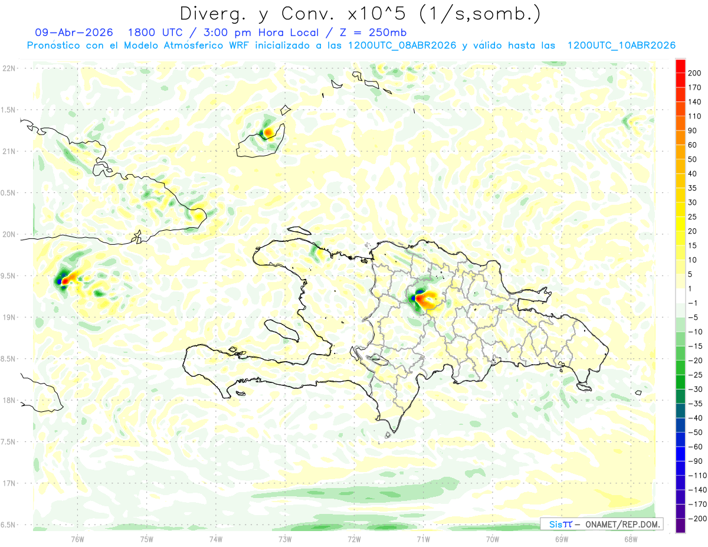Image resolution: width=708 pixels, height=547 pixels.
Task: Pick the yellow 20 swatch on the legend
Action: click(x=680, y=224)
